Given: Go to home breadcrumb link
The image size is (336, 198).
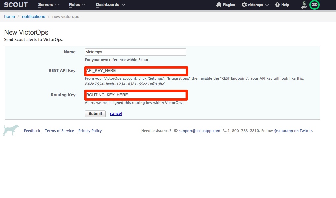Looking at the screenshot, I should (x=10, y=17).
